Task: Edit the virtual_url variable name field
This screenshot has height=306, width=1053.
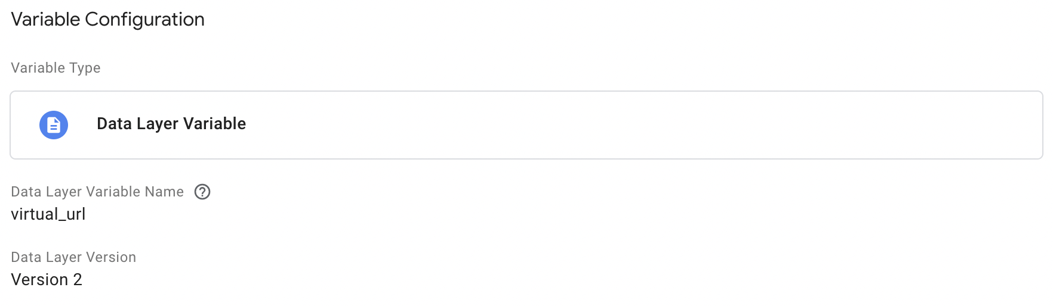Action: 48,214
